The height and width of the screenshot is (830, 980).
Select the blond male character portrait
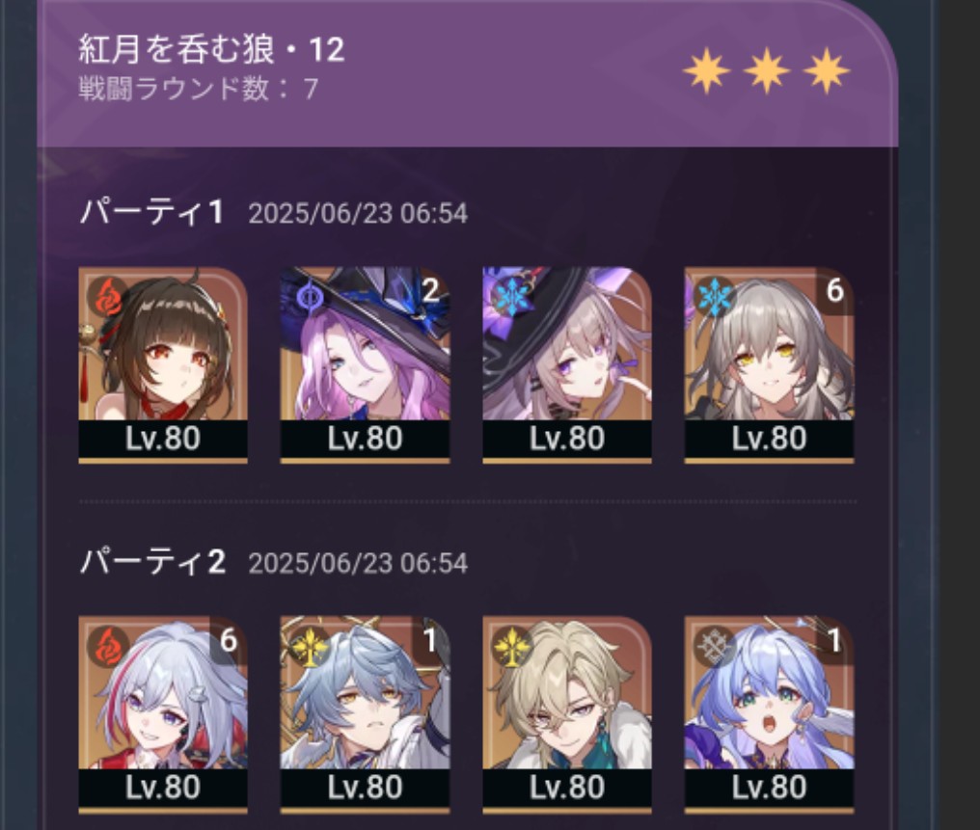click(567, 713)
